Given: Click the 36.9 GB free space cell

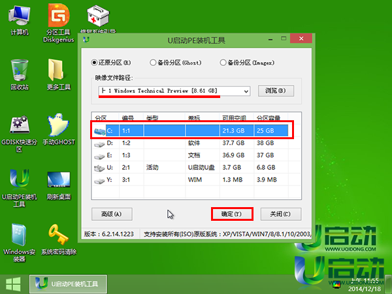Looking at the screenshot, I should click(233, 155).
